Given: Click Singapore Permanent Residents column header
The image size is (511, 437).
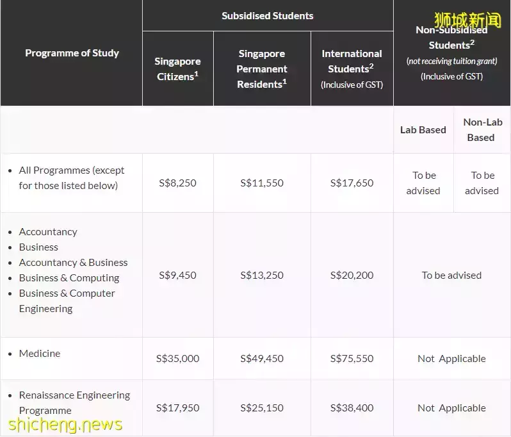Looking at the screenshot, I should tap(262, 69).
